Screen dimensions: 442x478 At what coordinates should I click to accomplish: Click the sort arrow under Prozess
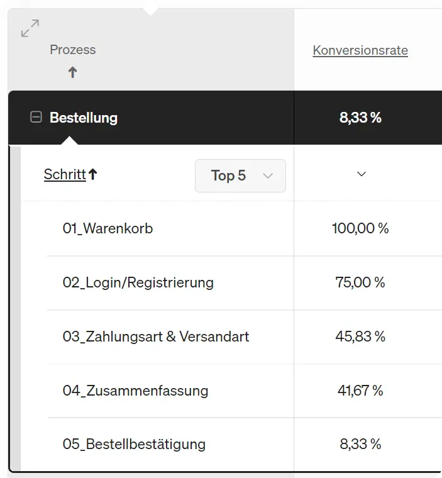(73, 72)
